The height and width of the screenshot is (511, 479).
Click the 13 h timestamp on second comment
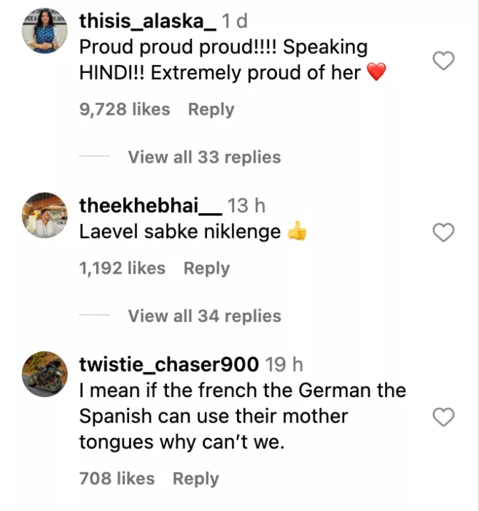pyautogui.click(x=246, y=206)
